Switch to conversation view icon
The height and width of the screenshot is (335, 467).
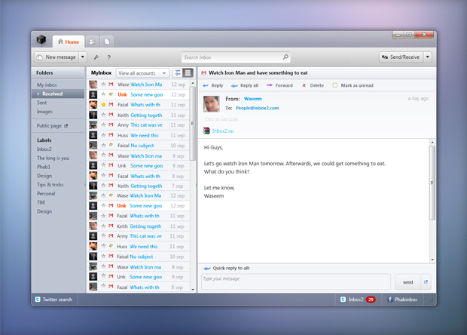point(178,72)
